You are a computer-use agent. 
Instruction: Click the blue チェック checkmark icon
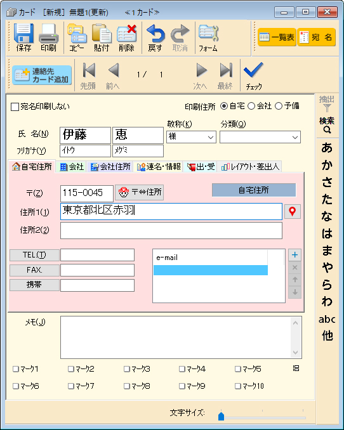253,70
